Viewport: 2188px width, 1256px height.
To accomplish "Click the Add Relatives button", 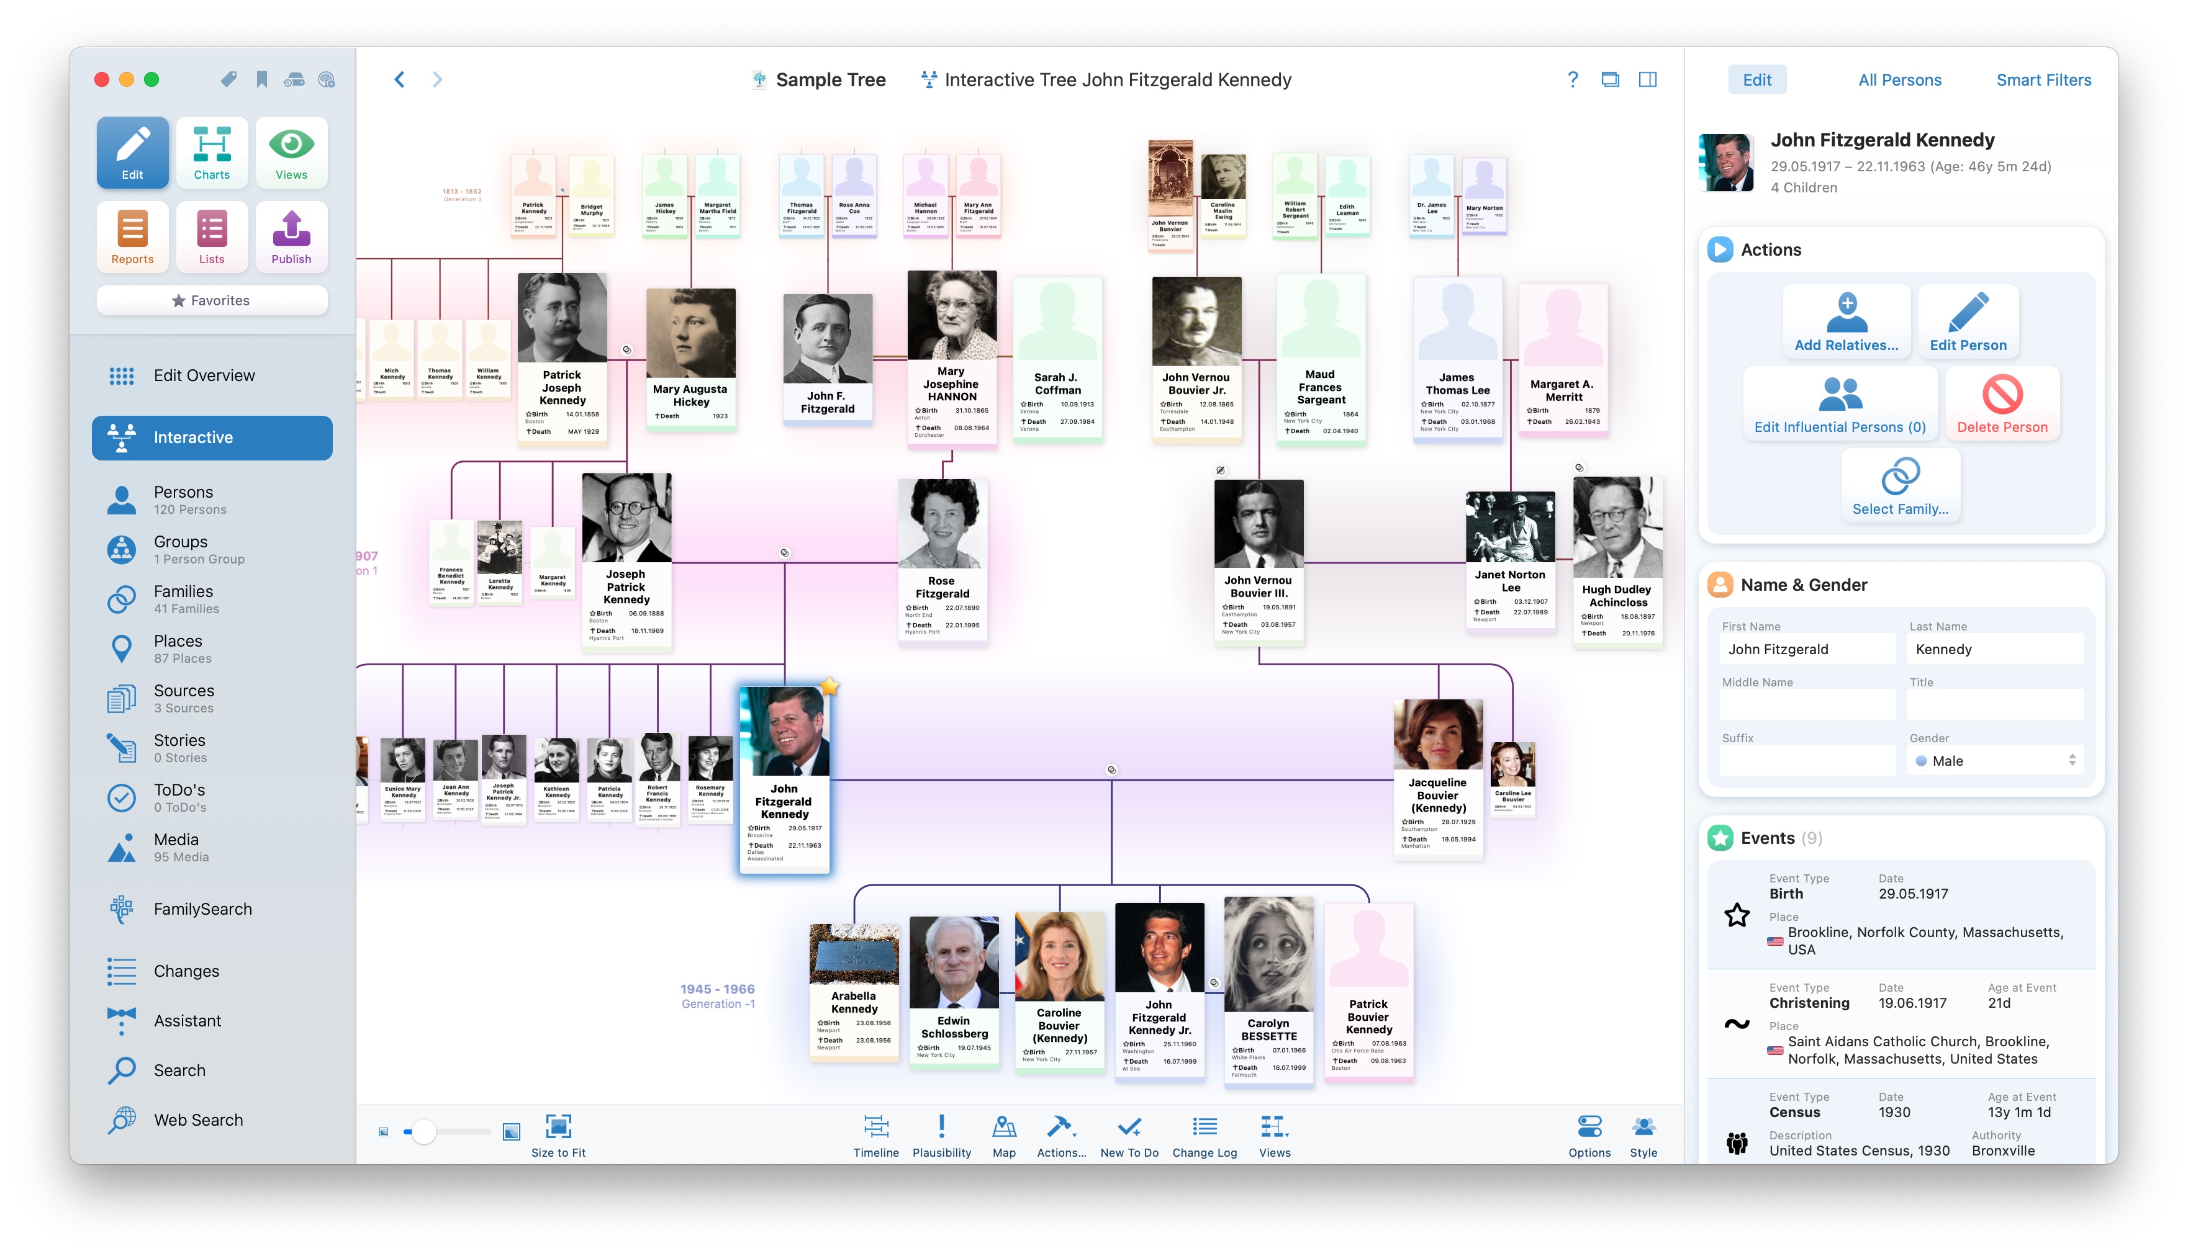I will (x=1847, y=321).
